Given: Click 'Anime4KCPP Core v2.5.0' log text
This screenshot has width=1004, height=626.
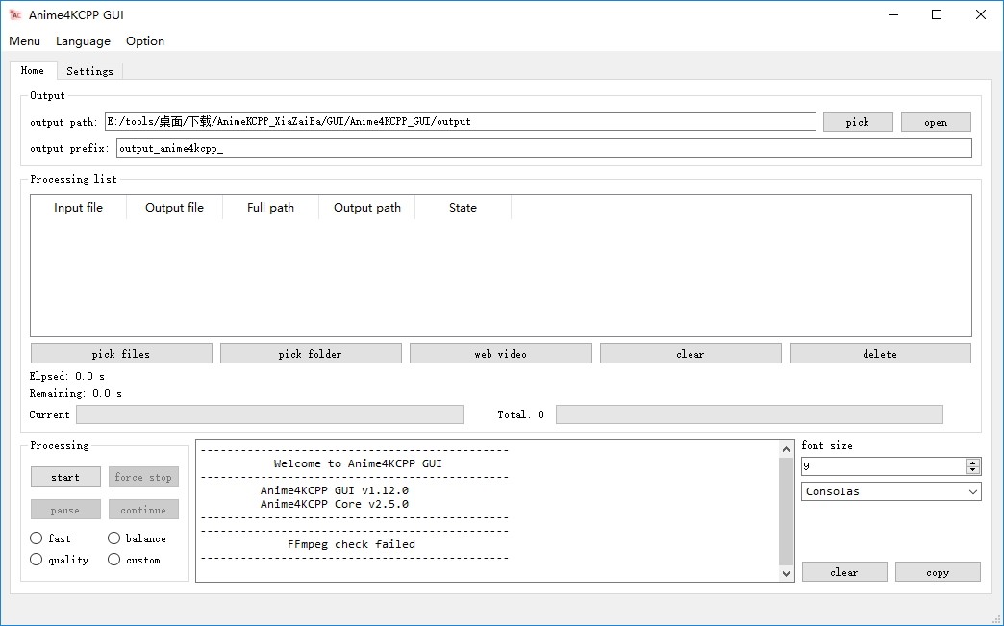Looking at the screenshot, I should click(x=335, y=504).
